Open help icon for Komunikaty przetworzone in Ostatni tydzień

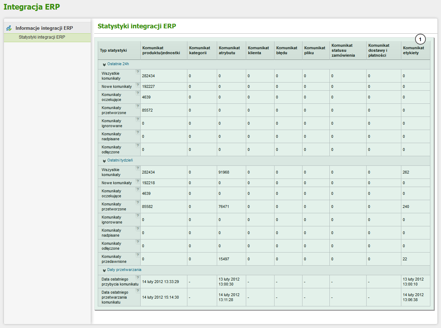click(x=138, y=202)
